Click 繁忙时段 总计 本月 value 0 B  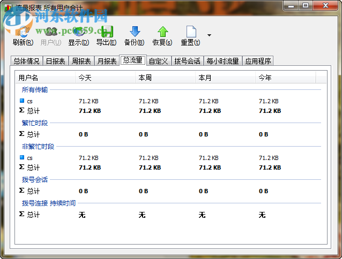(203, 134)
